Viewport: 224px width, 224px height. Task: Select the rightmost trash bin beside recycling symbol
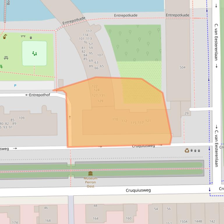click(x=199, y=151)
